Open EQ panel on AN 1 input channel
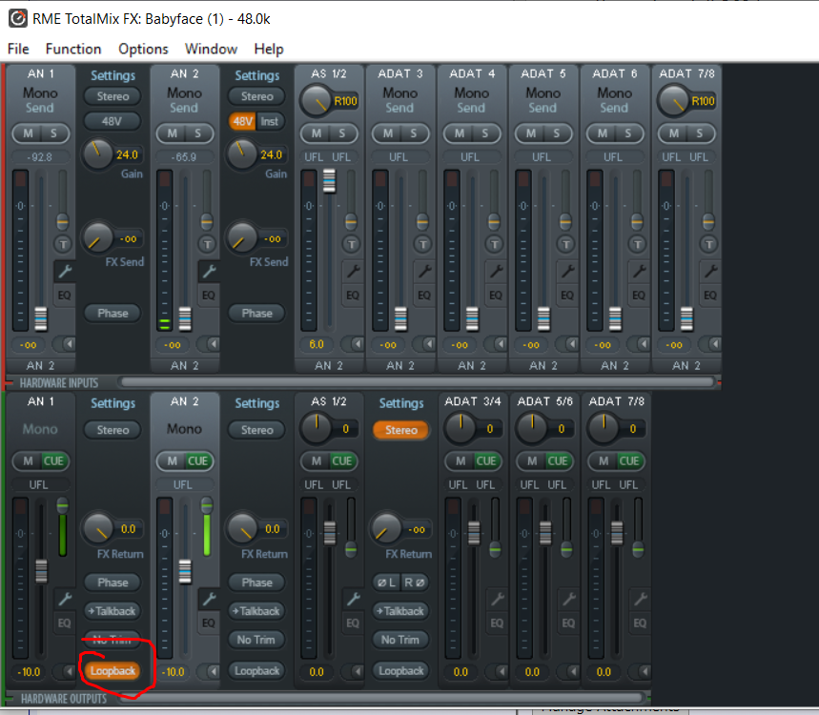 coord(64,296)
